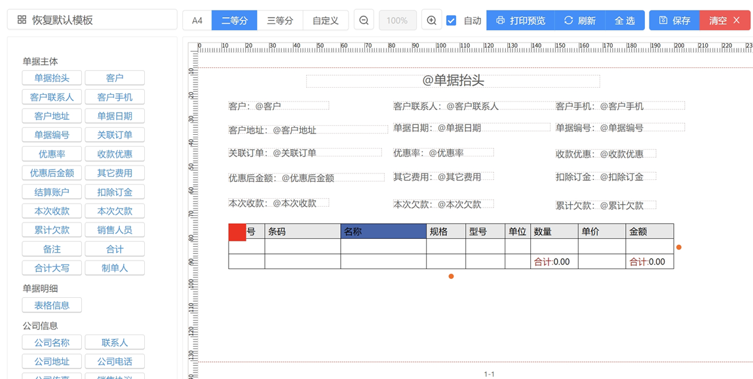Add the 制单人 sidebar field
The image size is (753, 379).
tap(115, 268)
